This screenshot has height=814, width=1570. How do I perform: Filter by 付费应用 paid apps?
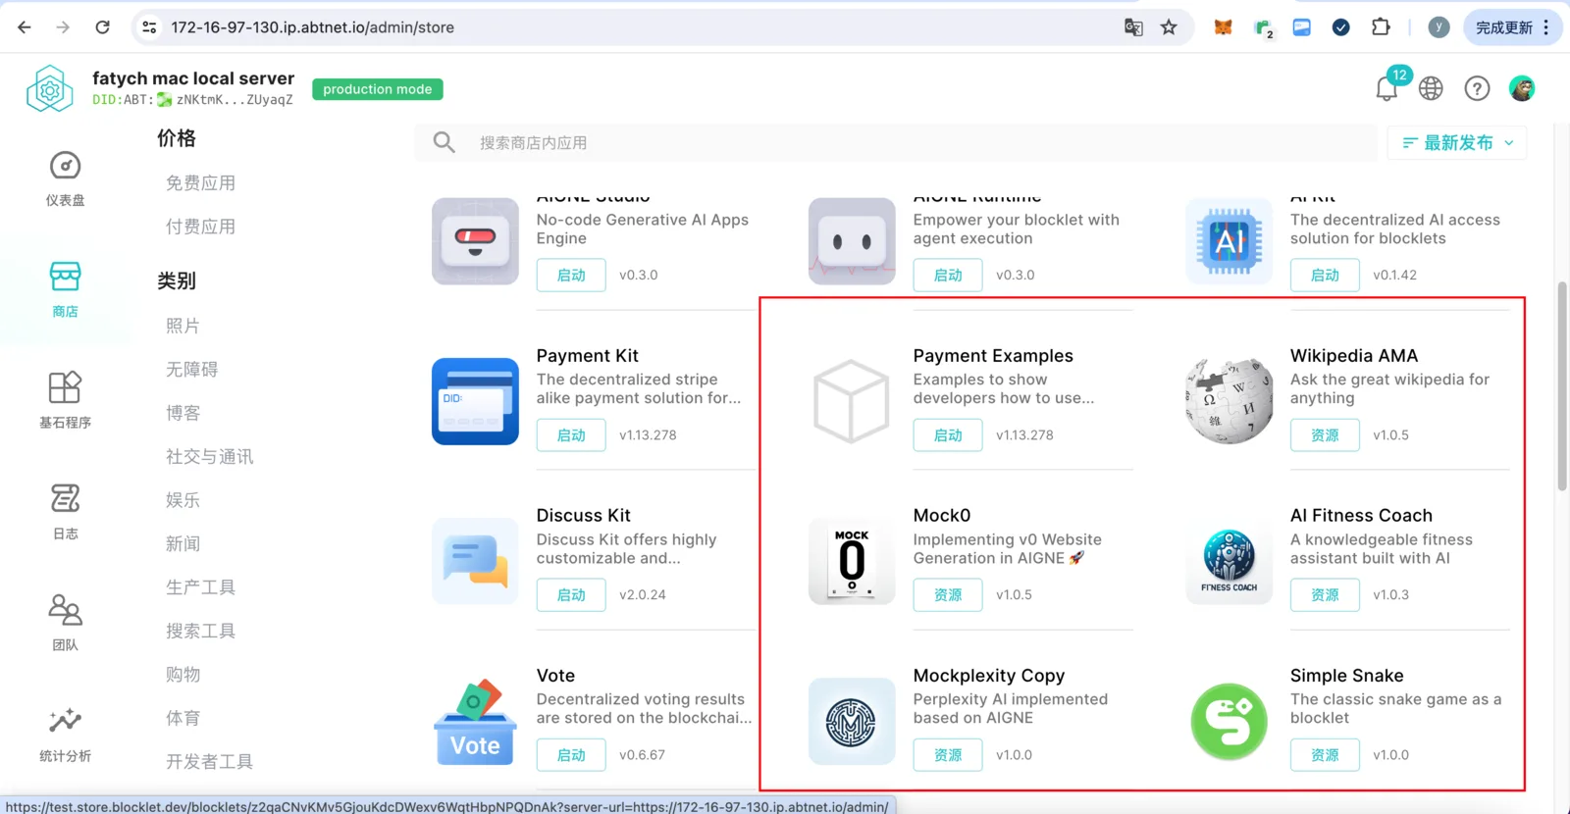point(200,227)
